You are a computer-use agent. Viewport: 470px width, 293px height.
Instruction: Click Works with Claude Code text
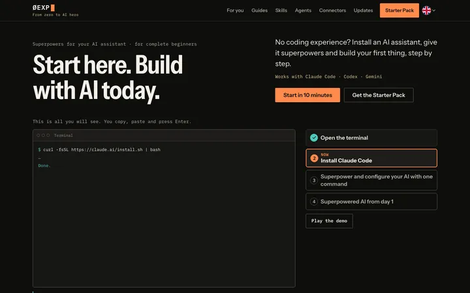click(x=328, y=77)
